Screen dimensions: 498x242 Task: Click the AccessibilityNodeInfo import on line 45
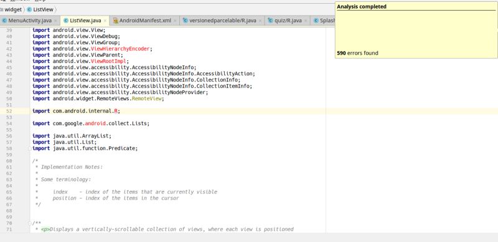click(115, 67)
